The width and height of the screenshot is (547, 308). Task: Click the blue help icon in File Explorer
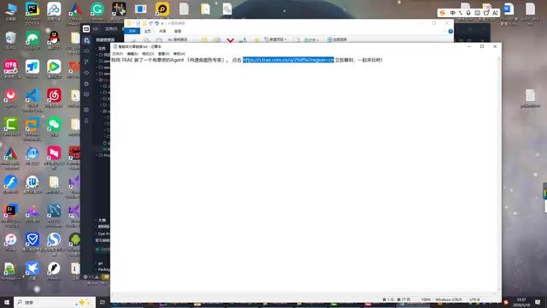450,32
